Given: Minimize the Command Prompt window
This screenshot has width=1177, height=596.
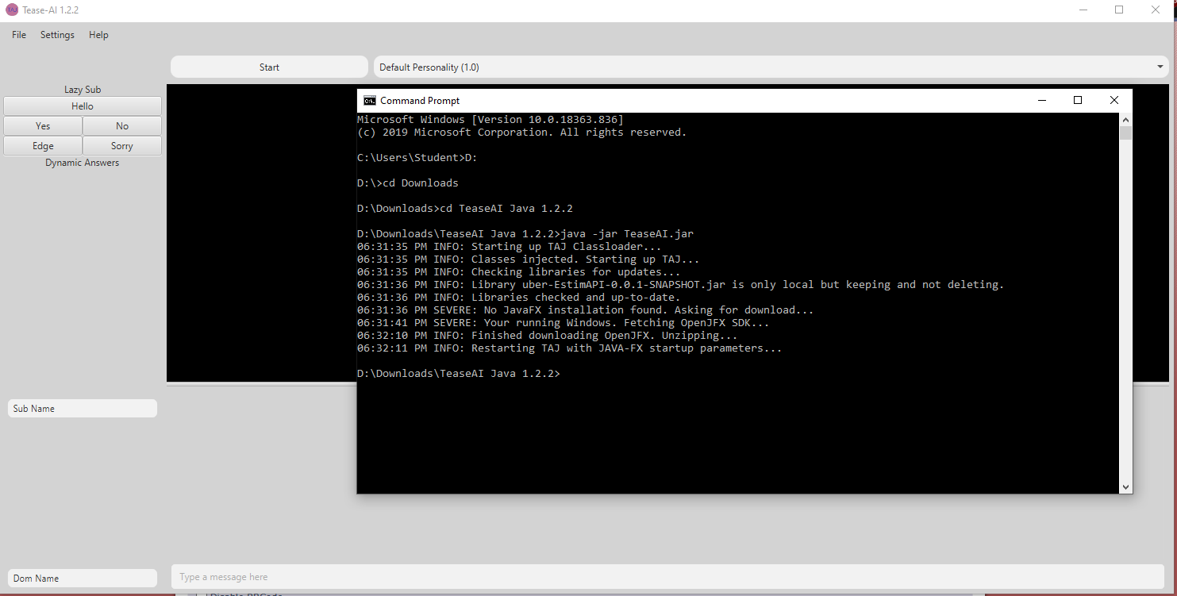Looking at the screenshot, I should [1041, 100].
